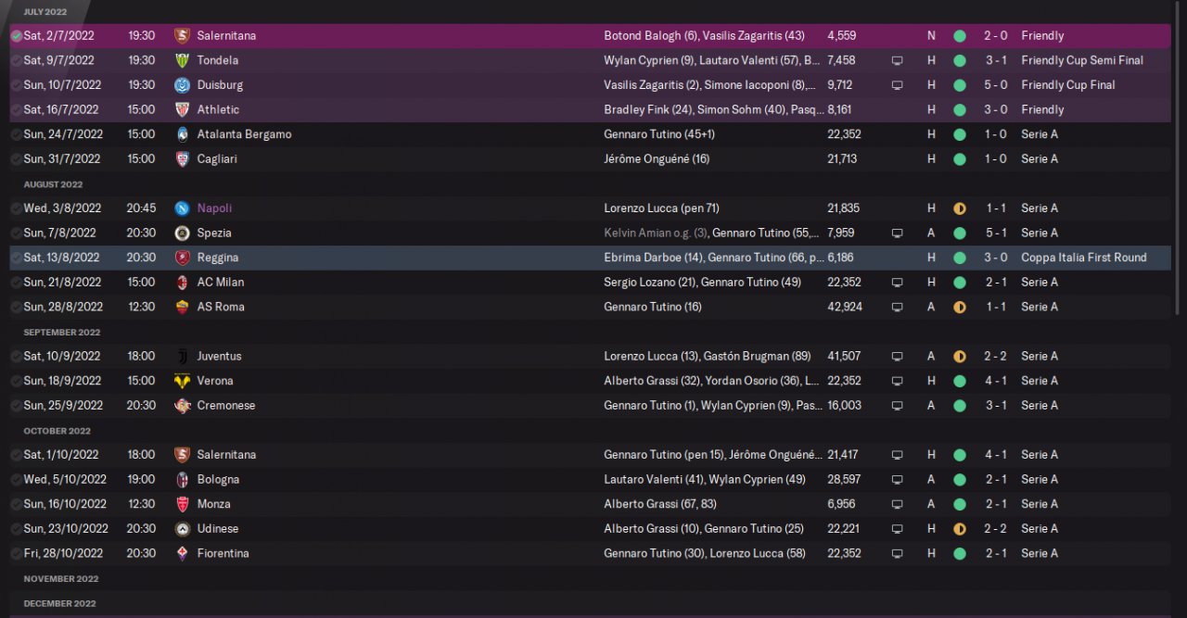Open the Friendly Cup Final competition link
Screen dimensions: 1187x618
tap(1068, 84)
